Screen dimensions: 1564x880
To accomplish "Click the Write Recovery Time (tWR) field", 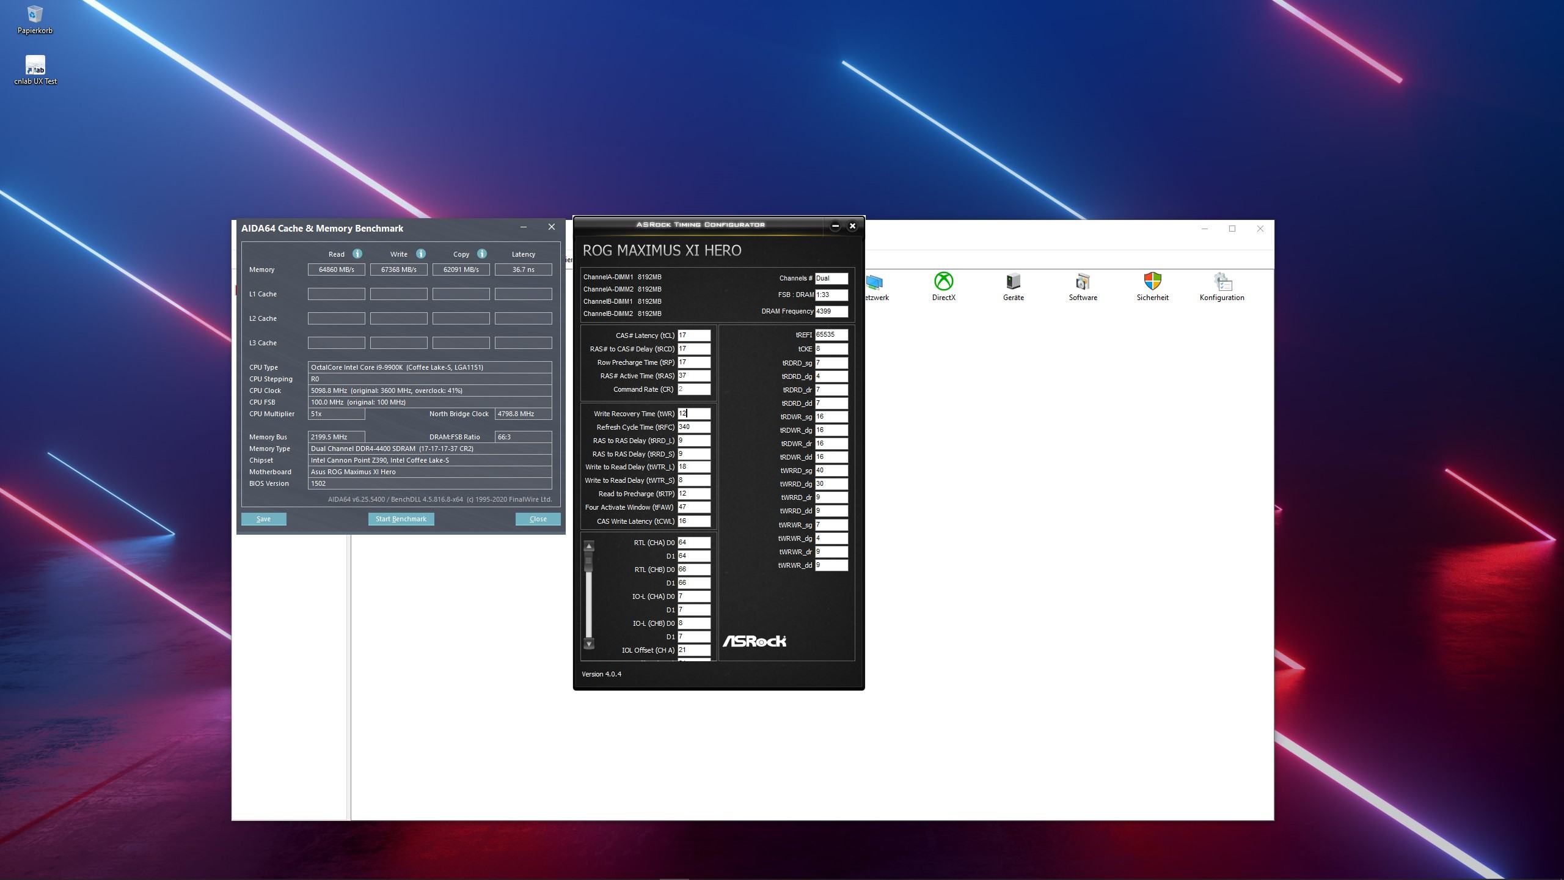I will click(x=694, y=414).
